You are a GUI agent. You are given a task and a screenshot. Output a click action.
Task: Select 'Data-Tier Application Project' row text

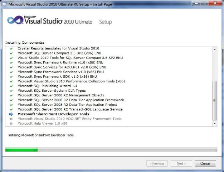pos(67,105)
